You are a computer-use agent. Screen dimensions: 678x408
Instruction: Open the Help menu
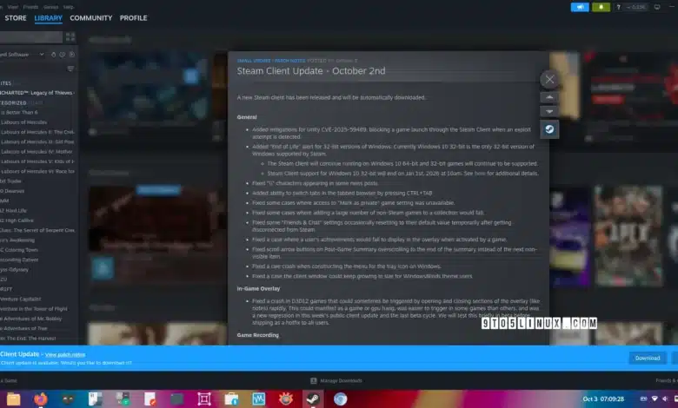point(69,7)
